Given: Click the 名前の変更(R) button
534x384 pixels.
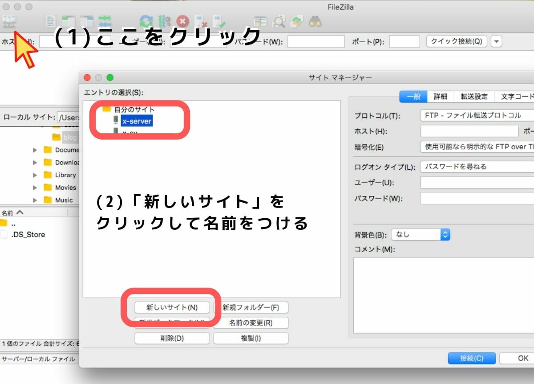Looking at the screenshot, I should click(251, 323).
